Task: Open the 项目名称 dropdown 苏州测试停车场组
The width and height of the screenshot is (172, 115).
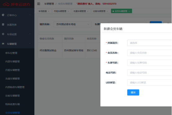Action: (72, 24)
